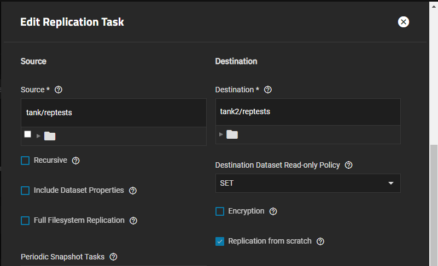Expand the source dataset tree arrow
The width and height of the screenshot is (438, 266).
pos(38,135)
